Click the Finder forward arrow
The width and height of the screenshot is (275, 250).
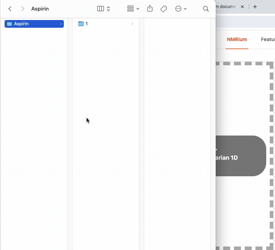pos(22,9)
